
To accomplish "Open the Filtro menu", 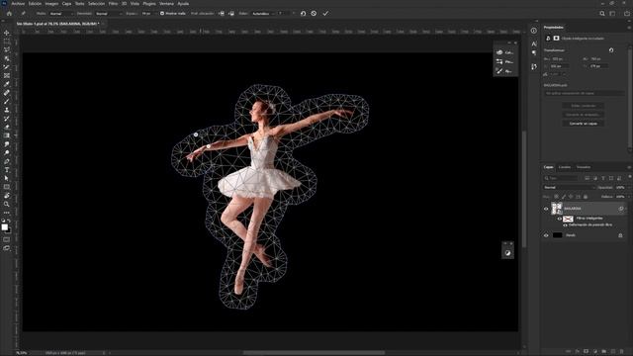I will coord(113,3).
